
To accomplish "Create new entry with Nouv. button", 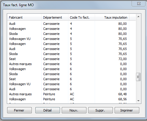I will tap(74, 110).
